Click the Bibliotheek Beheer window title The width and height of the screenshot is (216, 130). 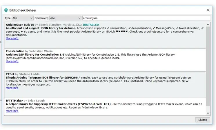click(x=23, y=10)
